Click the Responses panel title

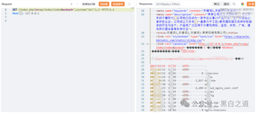tap(146, 4)
